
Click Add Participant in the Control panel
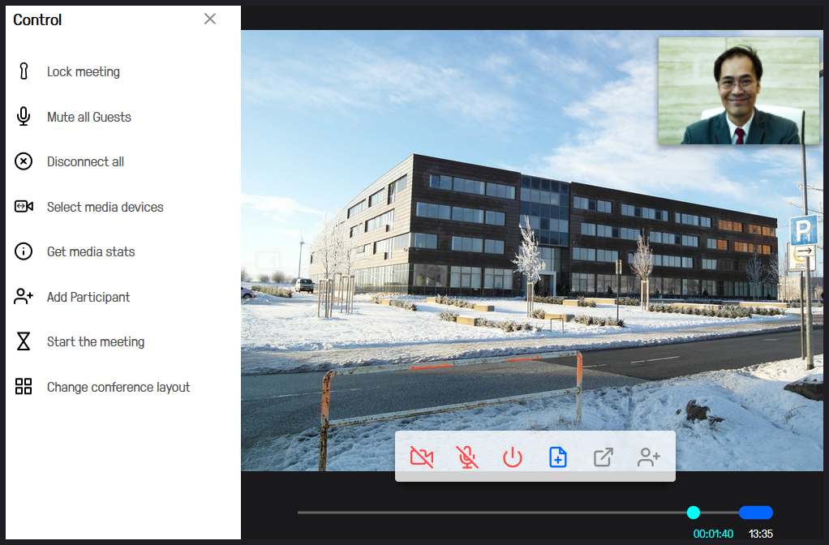(x=88, y=297)
